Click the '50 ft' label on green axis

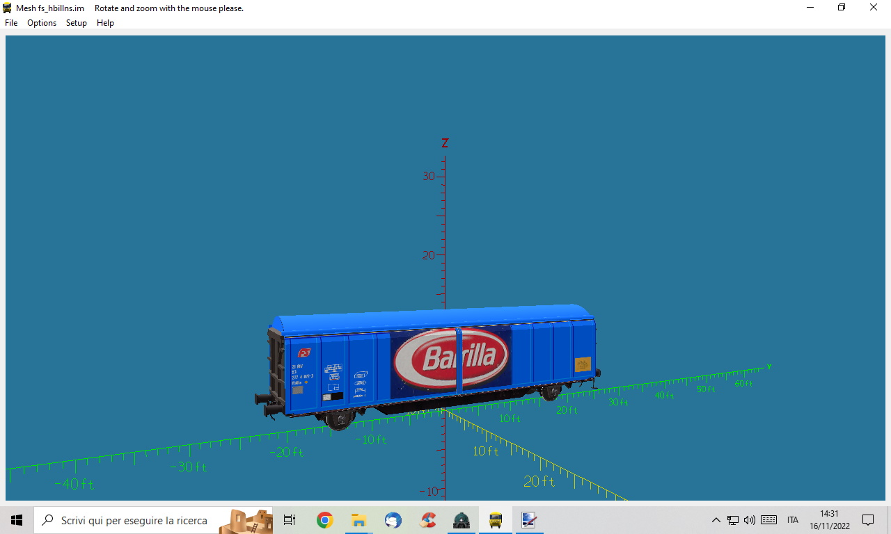706,389
